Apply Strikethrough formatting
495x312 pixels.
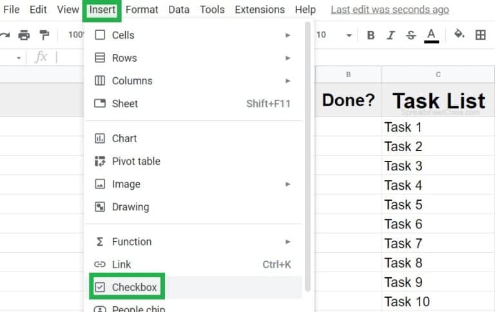pos(411,35)
